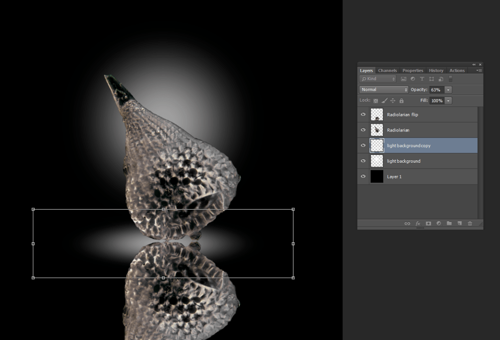Add a layer mask
The width and height of the screenshot is (500, 340).
click(x=428, y=224)
